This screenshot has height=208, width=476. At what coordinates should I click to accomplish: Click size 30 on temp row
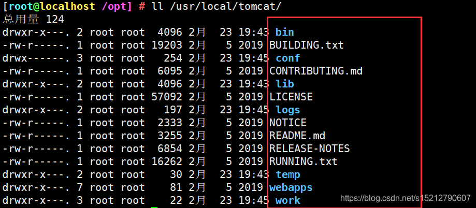pos(176,174)
